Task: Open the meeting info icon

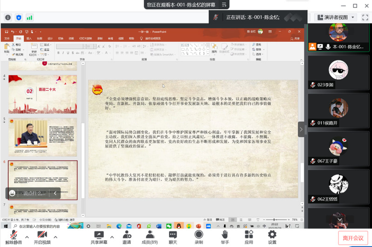Action: coord(8,17)
